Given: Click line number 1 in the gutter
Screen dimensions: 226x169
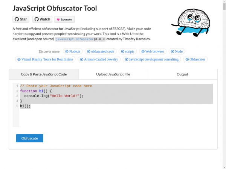Looking at the screenshot, I should pyautogui.click(x=17, y=86).
